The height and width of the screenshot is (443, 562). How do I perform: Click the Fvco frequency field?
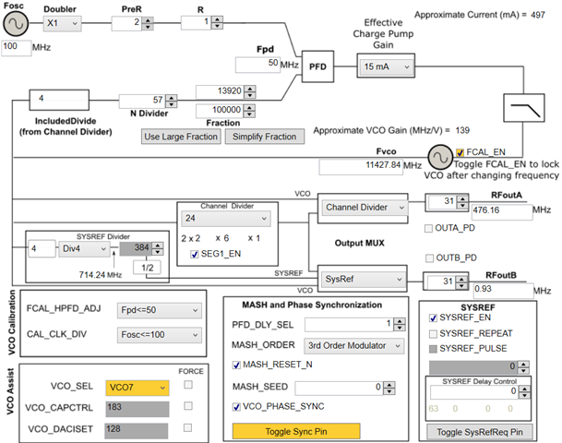[x=361, y=166]
